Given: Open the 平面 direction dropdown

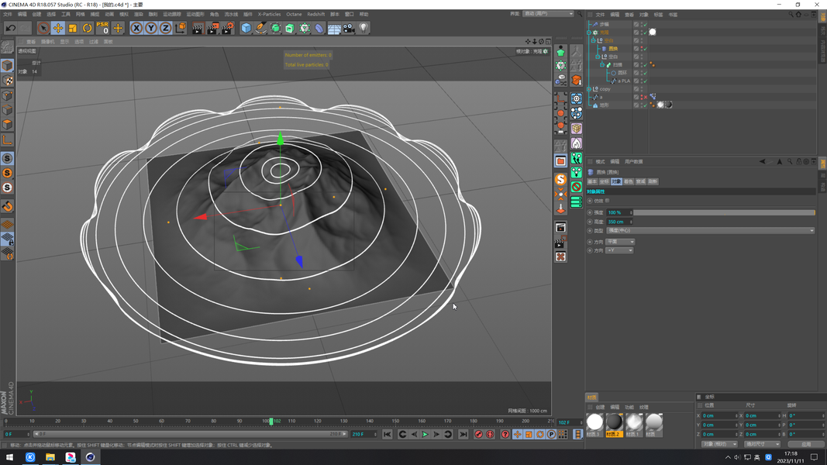Looking at the screenshot, I should [620, 242].
